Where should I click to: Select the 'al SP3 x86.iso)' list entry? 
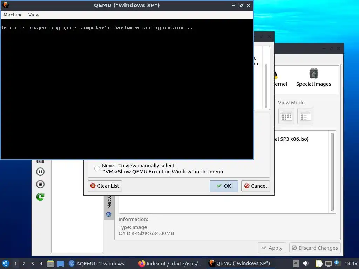291,139
